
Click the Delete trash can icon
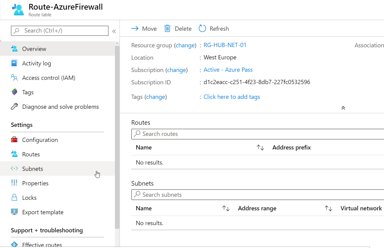point(167,28)
